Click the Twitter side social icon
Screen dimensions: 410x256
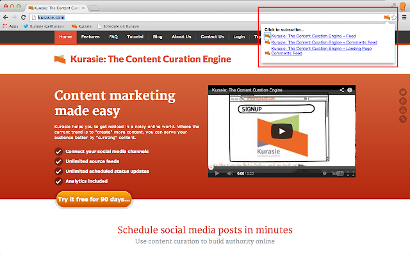[x=403, y=92]
